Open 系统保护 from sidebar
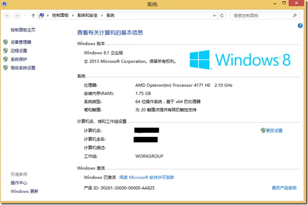Viewport: 308px width, 205px height. click(x=19, y=59)
